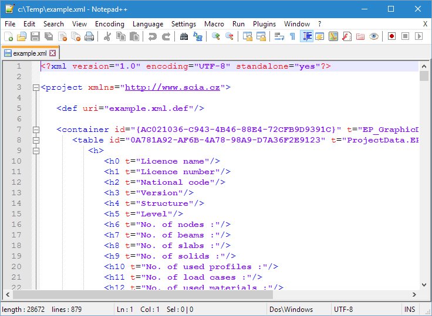The height and width of the screenshot is (316, 432).
Task: Open the Run menu
Action: coord(238,24)
